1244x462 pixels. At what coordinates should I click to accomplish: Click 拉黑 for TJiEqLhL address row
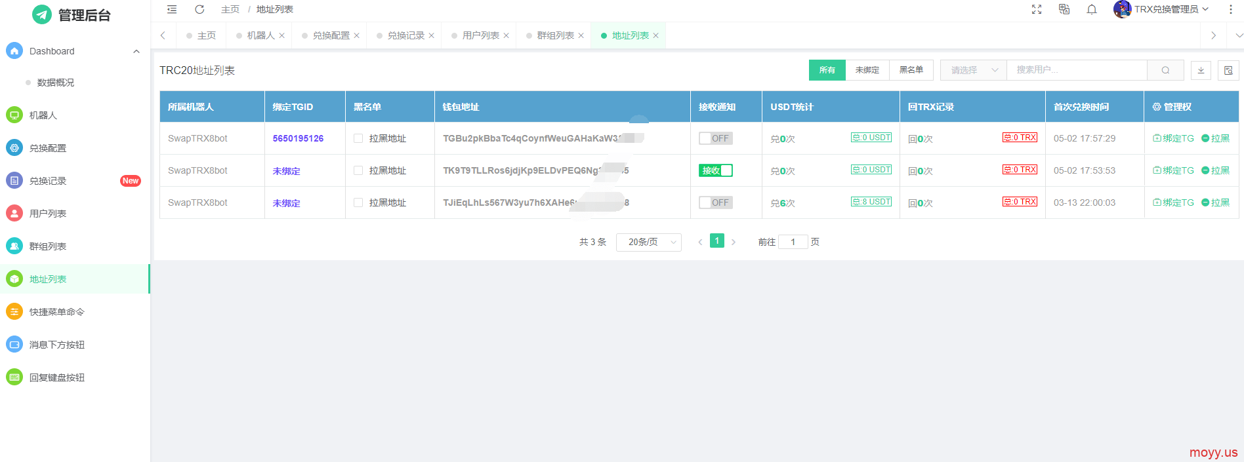click(1215, 202)
